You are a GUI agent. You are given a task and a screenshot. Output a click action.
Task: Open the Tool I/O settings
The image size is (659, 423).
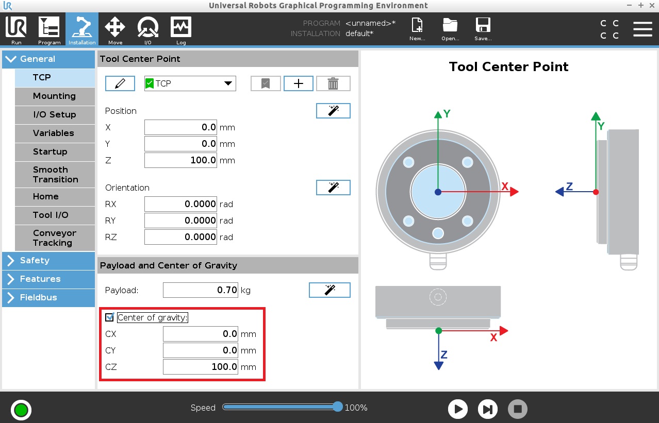(55, 215)
